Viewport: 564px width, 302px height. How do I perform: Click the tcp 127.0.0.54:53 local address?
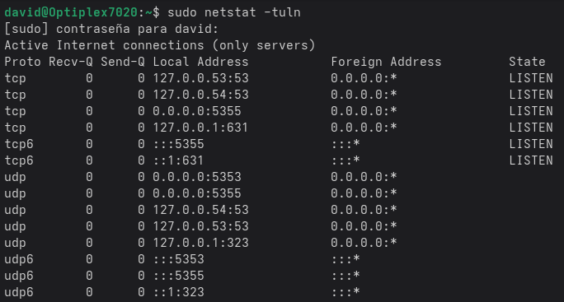pyautogui.click(x=200, y=95)
